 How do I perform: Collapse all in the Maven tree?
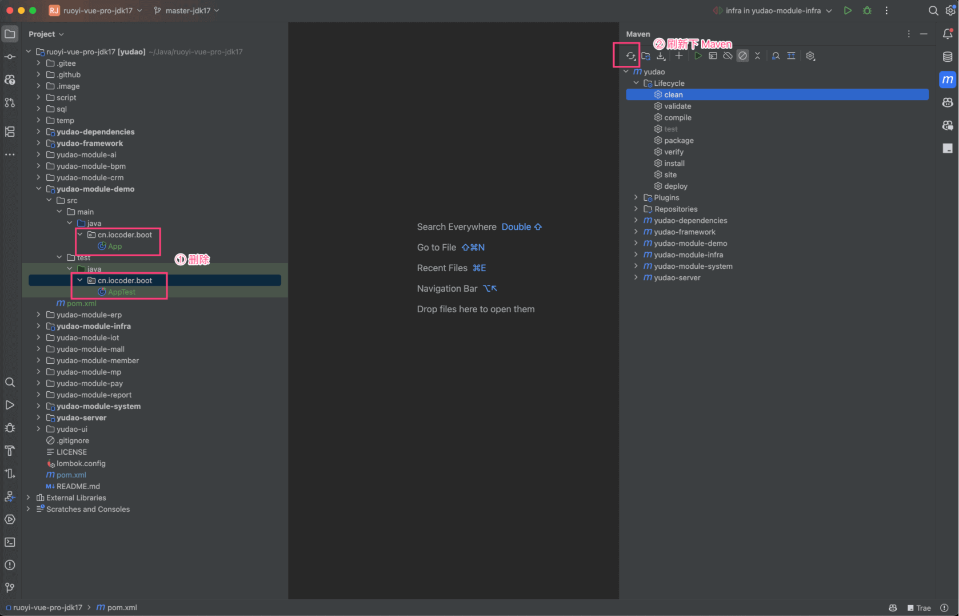point(757,56)
